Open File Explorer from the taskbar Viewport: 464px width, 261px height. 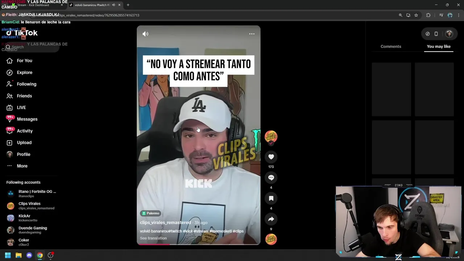coord(18,255)
